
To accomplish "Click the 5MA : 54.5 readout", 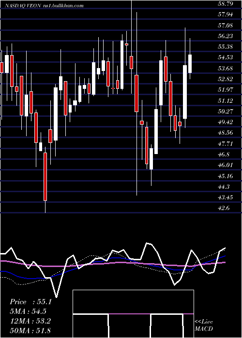I will [28, 311].
